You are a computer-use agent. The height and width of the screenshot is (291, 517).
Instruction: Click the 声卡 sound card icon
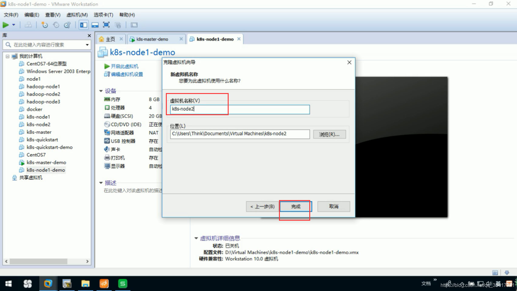coord(107,149)
